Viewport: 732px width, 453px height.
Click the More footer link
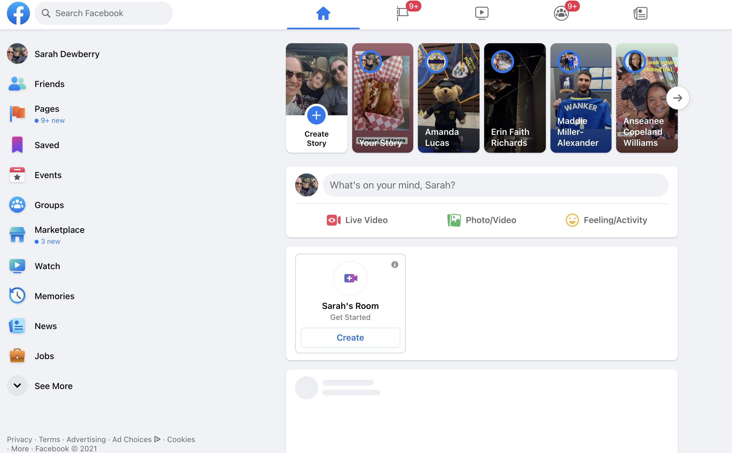pos(20,448)
